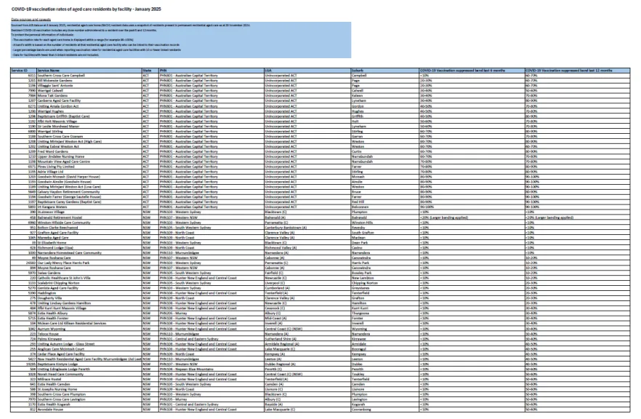
Task: Click the Canberra Aged Care Facility cell
Action: (x=89, y=100)
